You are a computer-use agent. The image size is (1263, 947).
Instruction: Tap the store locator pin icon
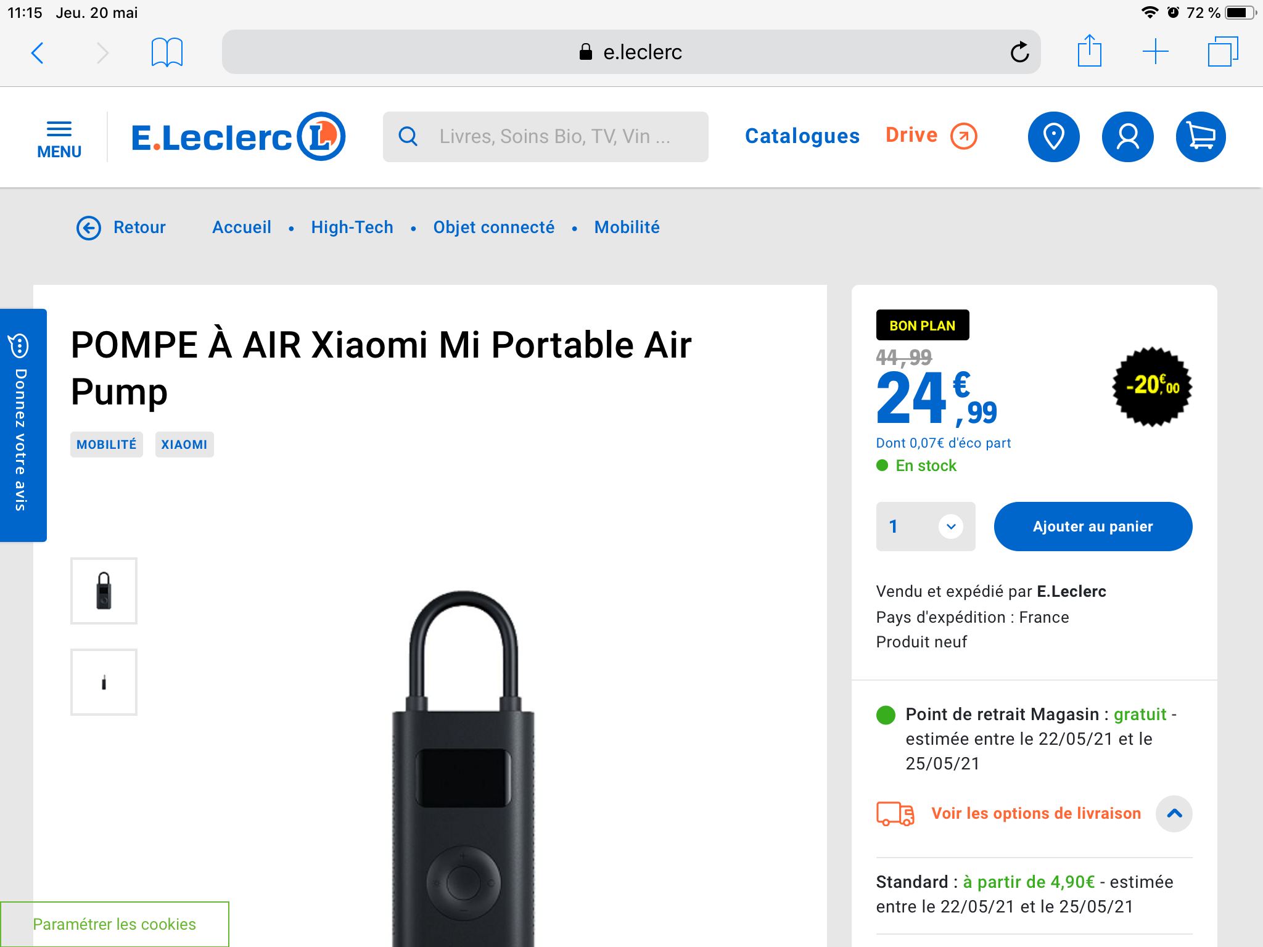1053,137
